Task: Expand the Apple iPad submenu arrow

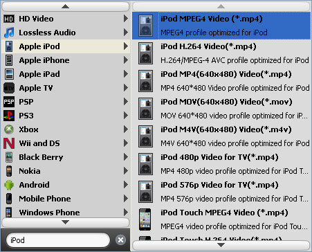Action: pos(126,74)
